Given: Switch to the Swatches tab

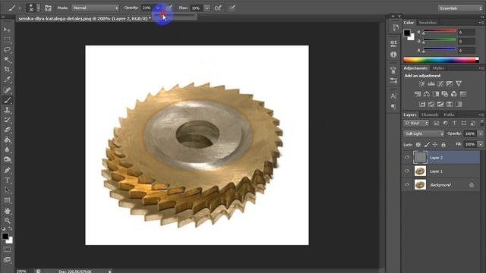Looking at the screenshot, I should (x=428, y=23).
